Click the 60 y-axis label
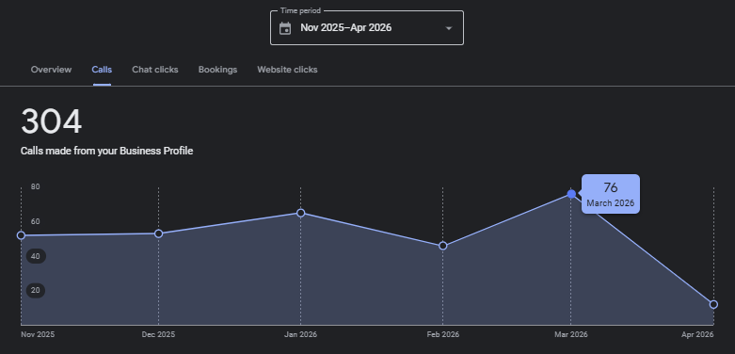735x354 pixels. pyautogui.click(x=36, y=221)
